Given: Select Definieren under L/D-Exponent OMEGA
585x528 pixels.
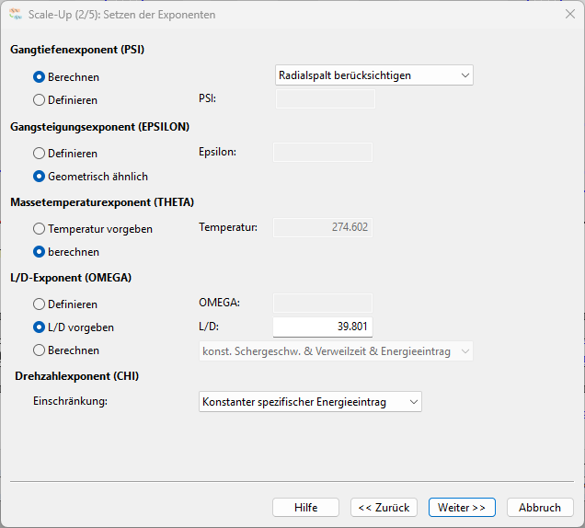Looking at the screenshot, I should (x=65, y=304).
